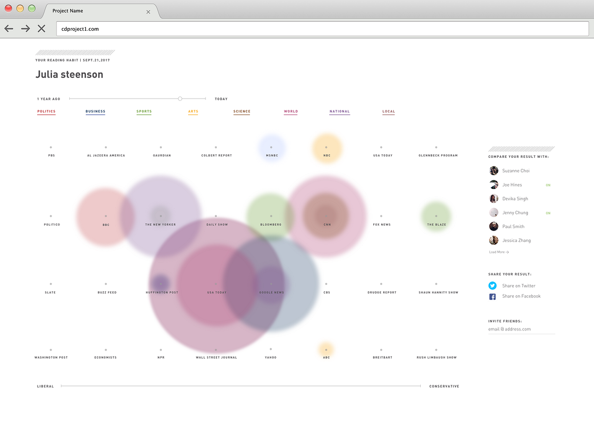The image size is (594, 422).
Task: Click the Breitbart label
Action: point(382,357)
